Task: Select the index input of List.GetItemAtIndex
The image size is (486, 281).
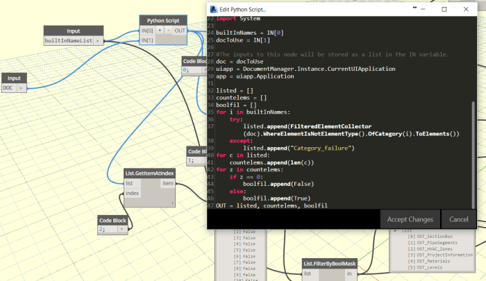Action: pos(132,193)
